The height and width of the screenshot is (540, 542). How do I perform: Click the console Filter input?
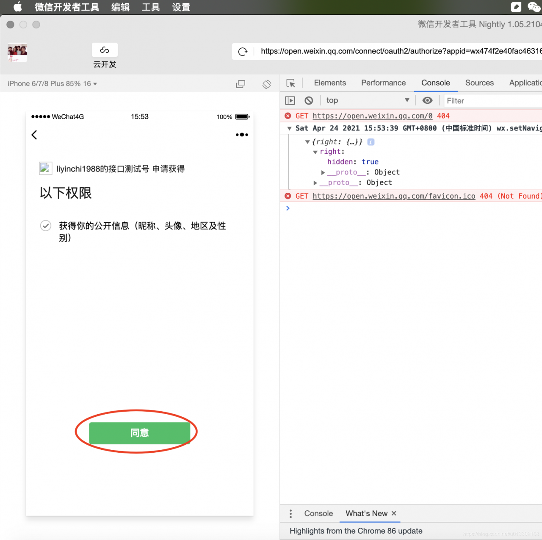pyautogui.click(x=493, y=101)
